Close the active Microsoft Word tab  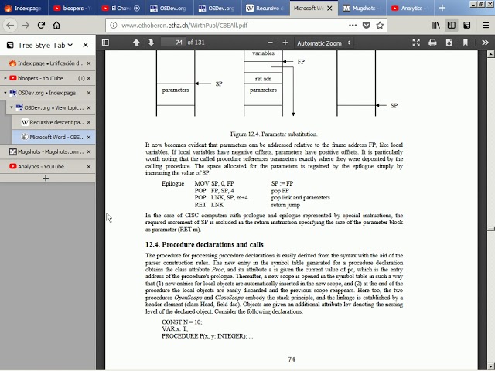(x=330, y=9)
